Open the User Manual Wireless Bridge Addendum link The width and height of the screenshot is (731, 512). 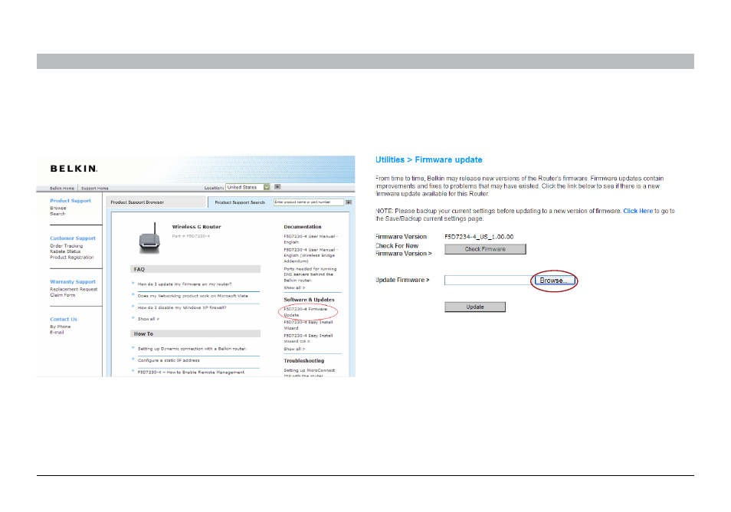coord(310,255)
